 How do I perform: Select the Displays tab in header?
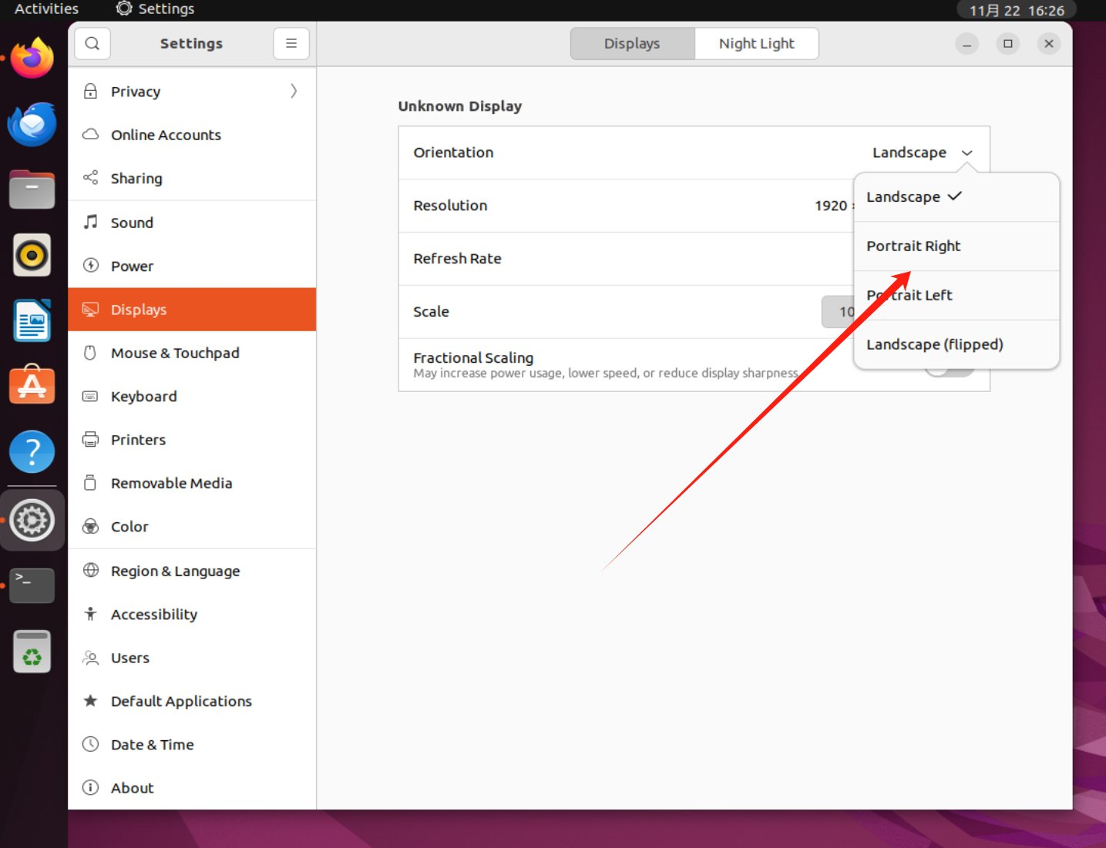632,44
